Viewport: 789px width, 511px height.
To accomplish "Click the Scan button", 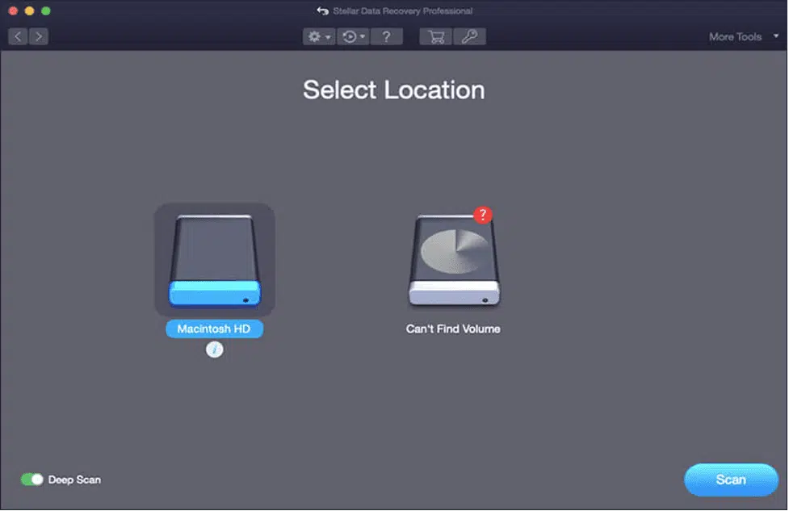I will coord(730,480).
